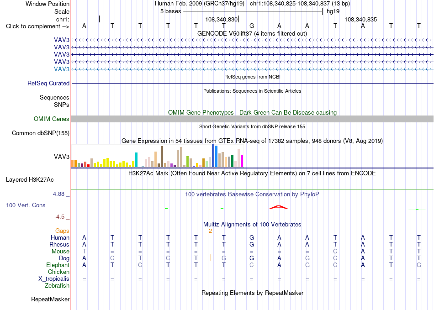This screenshot has width=434, height=310.
Task: Open the 'Multiz Alignments of 100 Vertebrates' title
Action: tap(252, 224)
